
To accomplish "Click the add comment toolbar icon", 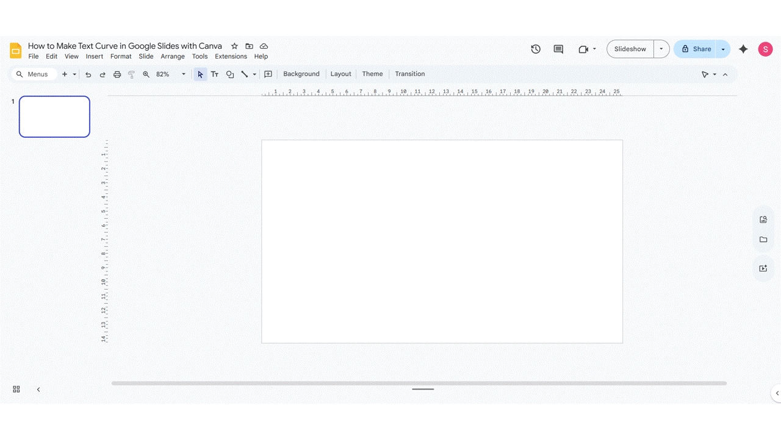I will click(x=268, y=74).
